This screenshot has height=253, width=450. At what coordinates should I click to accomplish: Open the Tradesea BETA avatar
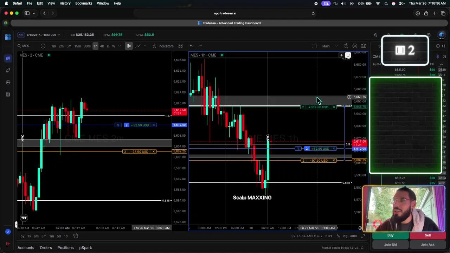coord(442,35)
